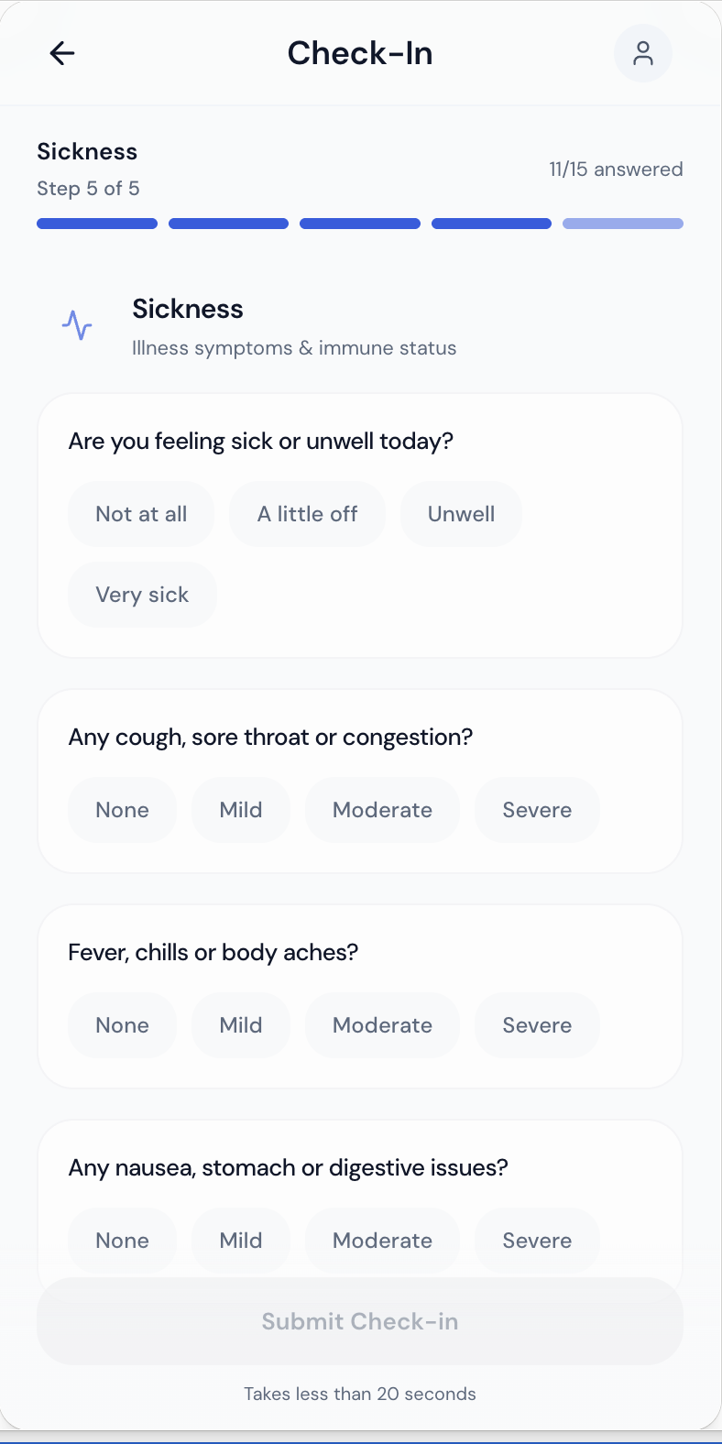722x1444 pixels.
Task: Select 'Severe' for fever or body aches
Action: pos(537,1025)
